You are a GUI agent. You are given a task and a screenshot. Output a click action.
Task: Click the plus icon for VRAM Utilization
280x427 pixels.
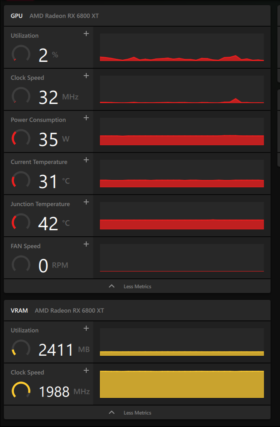point(86,328)
